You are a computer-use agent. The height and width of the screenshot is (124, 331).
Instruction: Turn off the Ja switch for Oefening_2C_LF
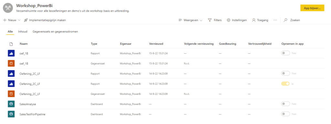point(285,84)
